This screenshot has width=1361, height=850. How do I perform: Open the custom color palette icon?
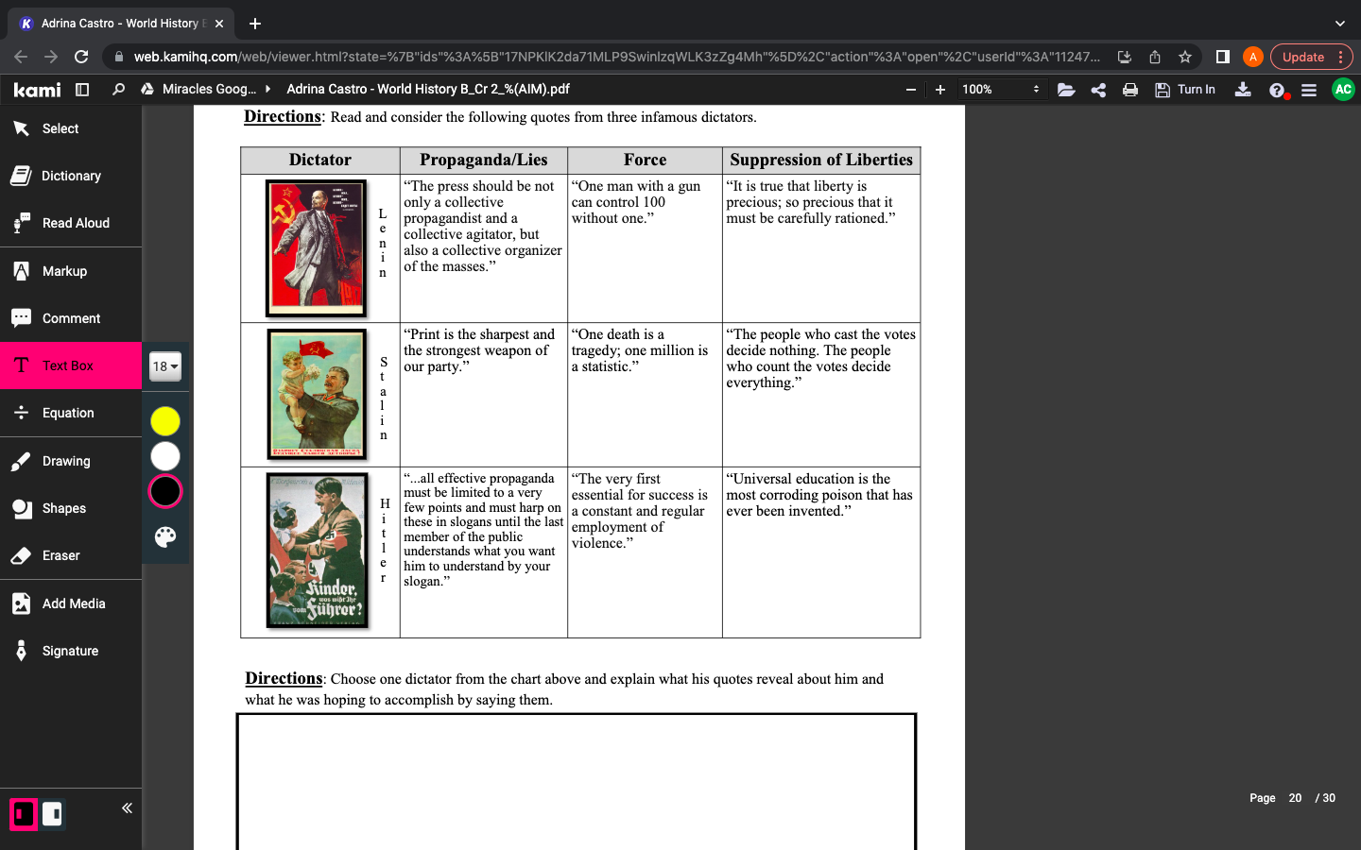pyautogui.click(x=165, y=537)
